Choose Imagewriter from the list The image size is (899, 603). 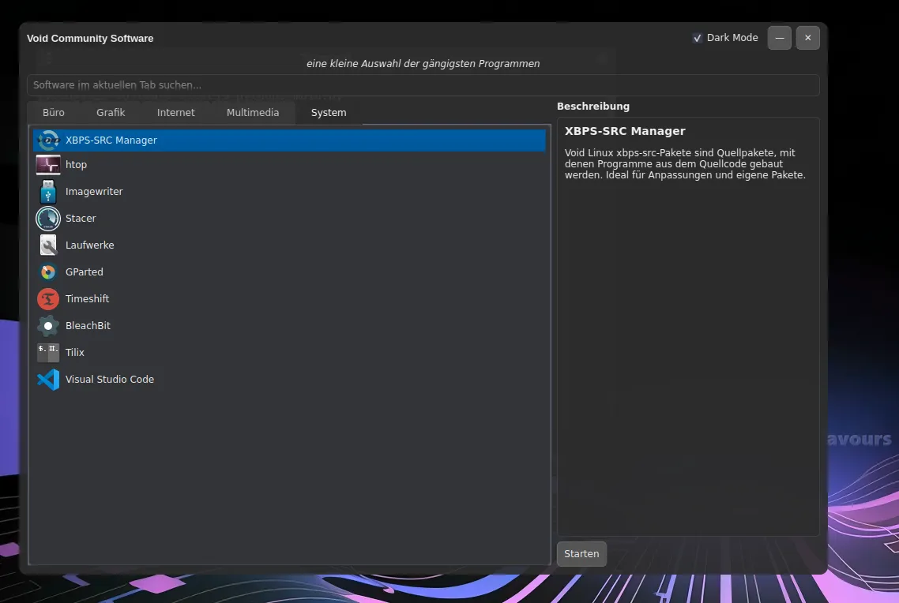pyautogui.click(x=290, y=192)
